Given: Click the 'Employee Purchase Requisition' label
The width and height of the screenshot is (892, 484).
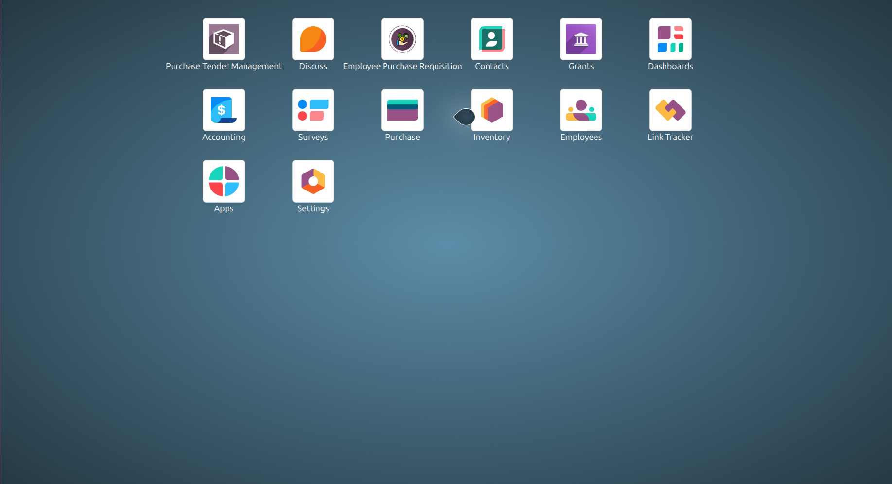Looking at the screenshot, I should click(402, 66).
